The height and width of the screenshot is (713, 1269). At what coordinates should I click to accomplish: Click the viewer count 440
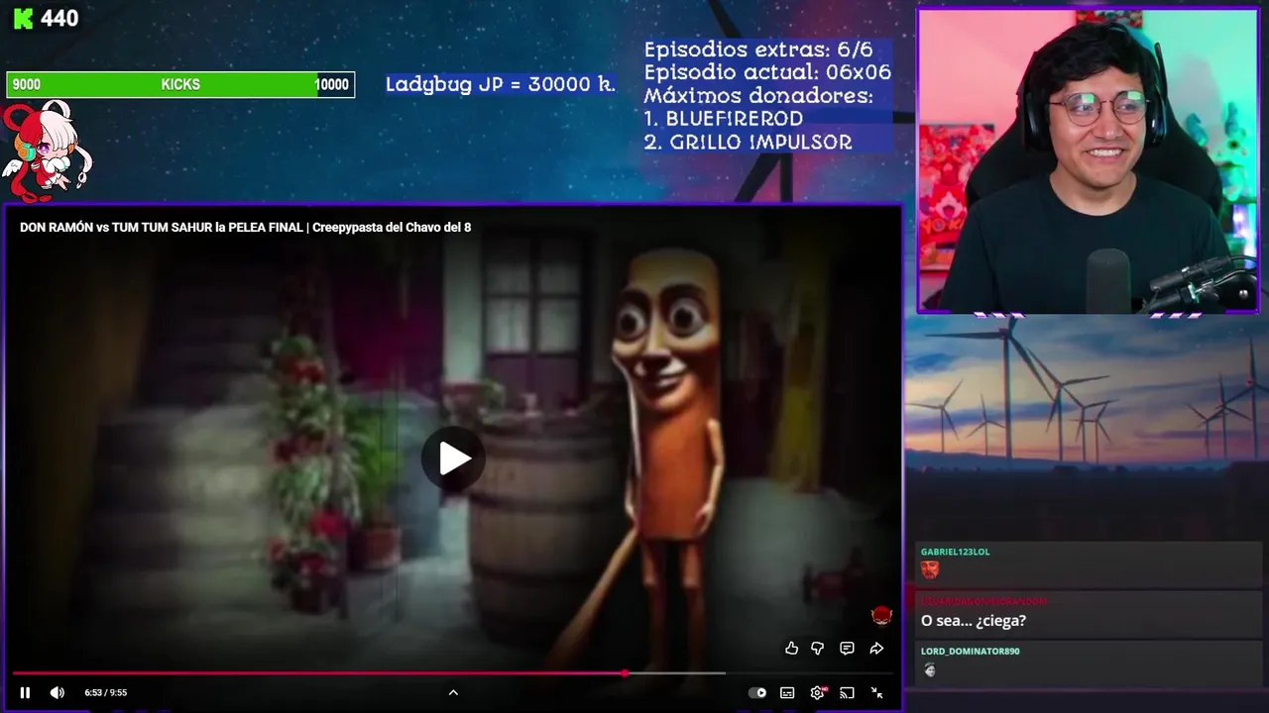tap(59, 18)
